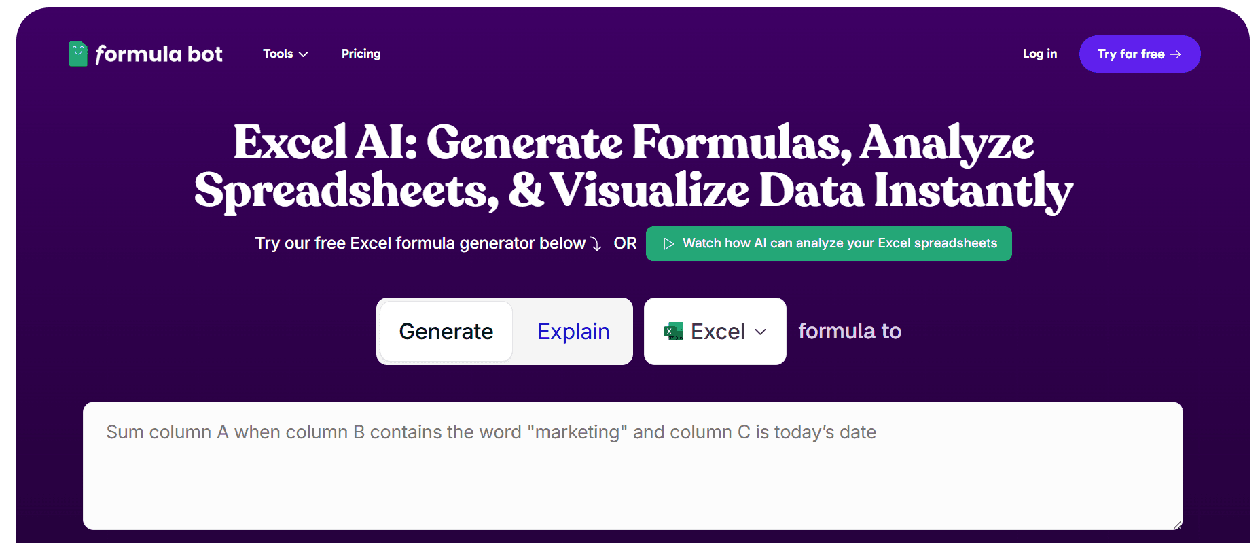The width and height of the screenshot is (1260, 543).
Task: Click the arrow icon in Try for free
Action: 1176,54
